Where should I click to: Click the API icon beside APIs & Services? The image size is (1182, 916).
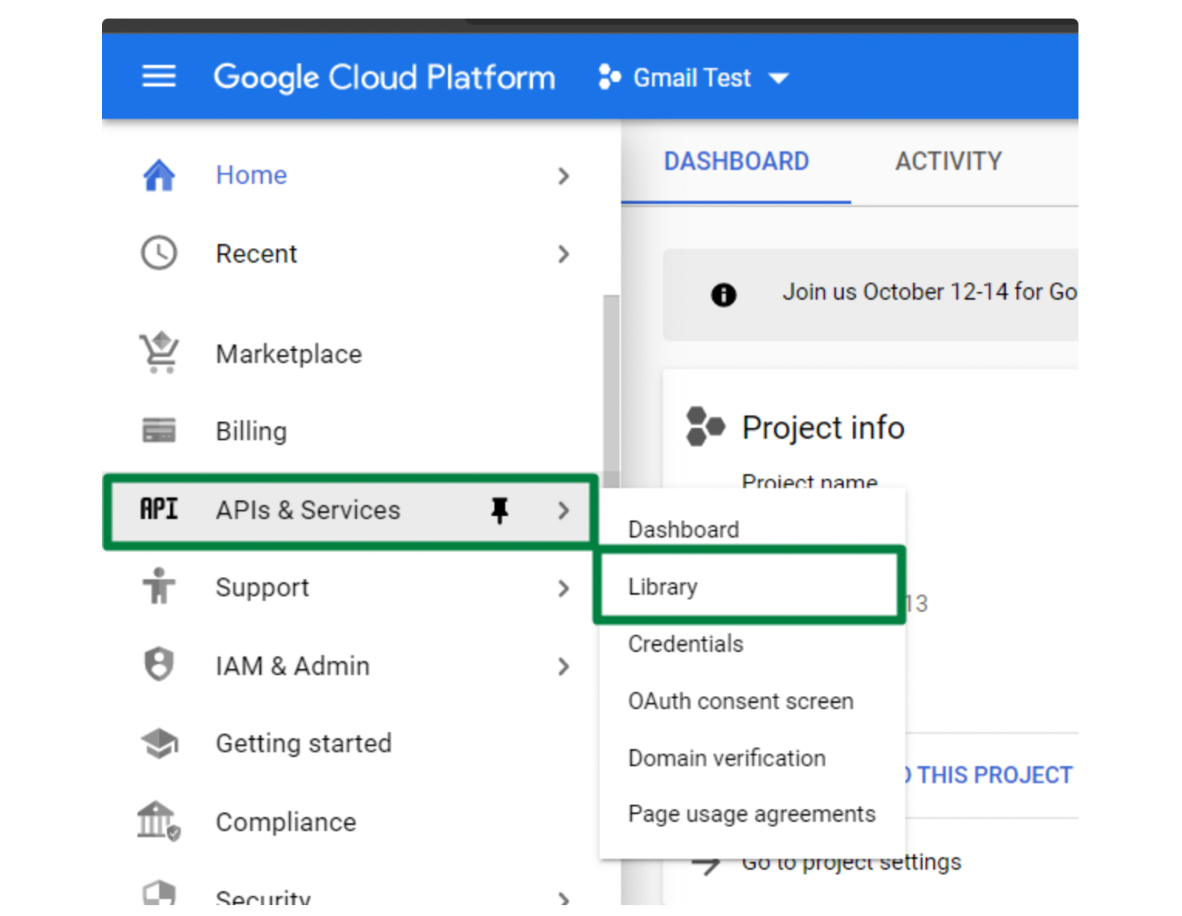[x=159, y=509]
